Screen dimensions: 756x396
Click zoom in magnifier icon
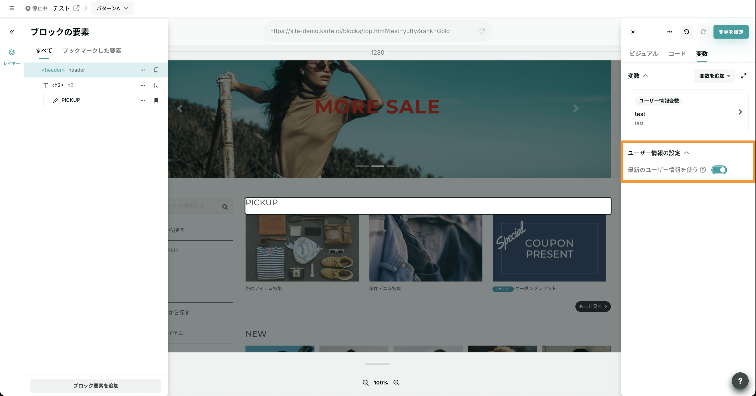click(x=396, y=383)
